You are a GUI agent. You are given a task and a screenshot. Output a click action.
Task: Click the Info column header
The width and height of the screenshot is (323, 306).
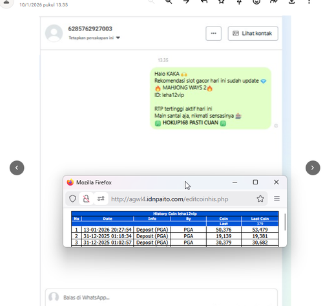click(152, 219)
